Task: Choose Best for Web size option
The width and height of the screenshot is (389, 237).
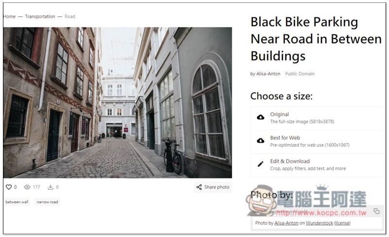Action: (x=317, y=141)
